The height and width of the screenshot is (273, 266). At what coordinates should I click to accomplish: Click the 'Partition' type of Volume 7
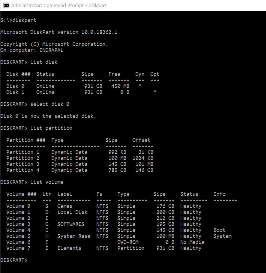131,248
